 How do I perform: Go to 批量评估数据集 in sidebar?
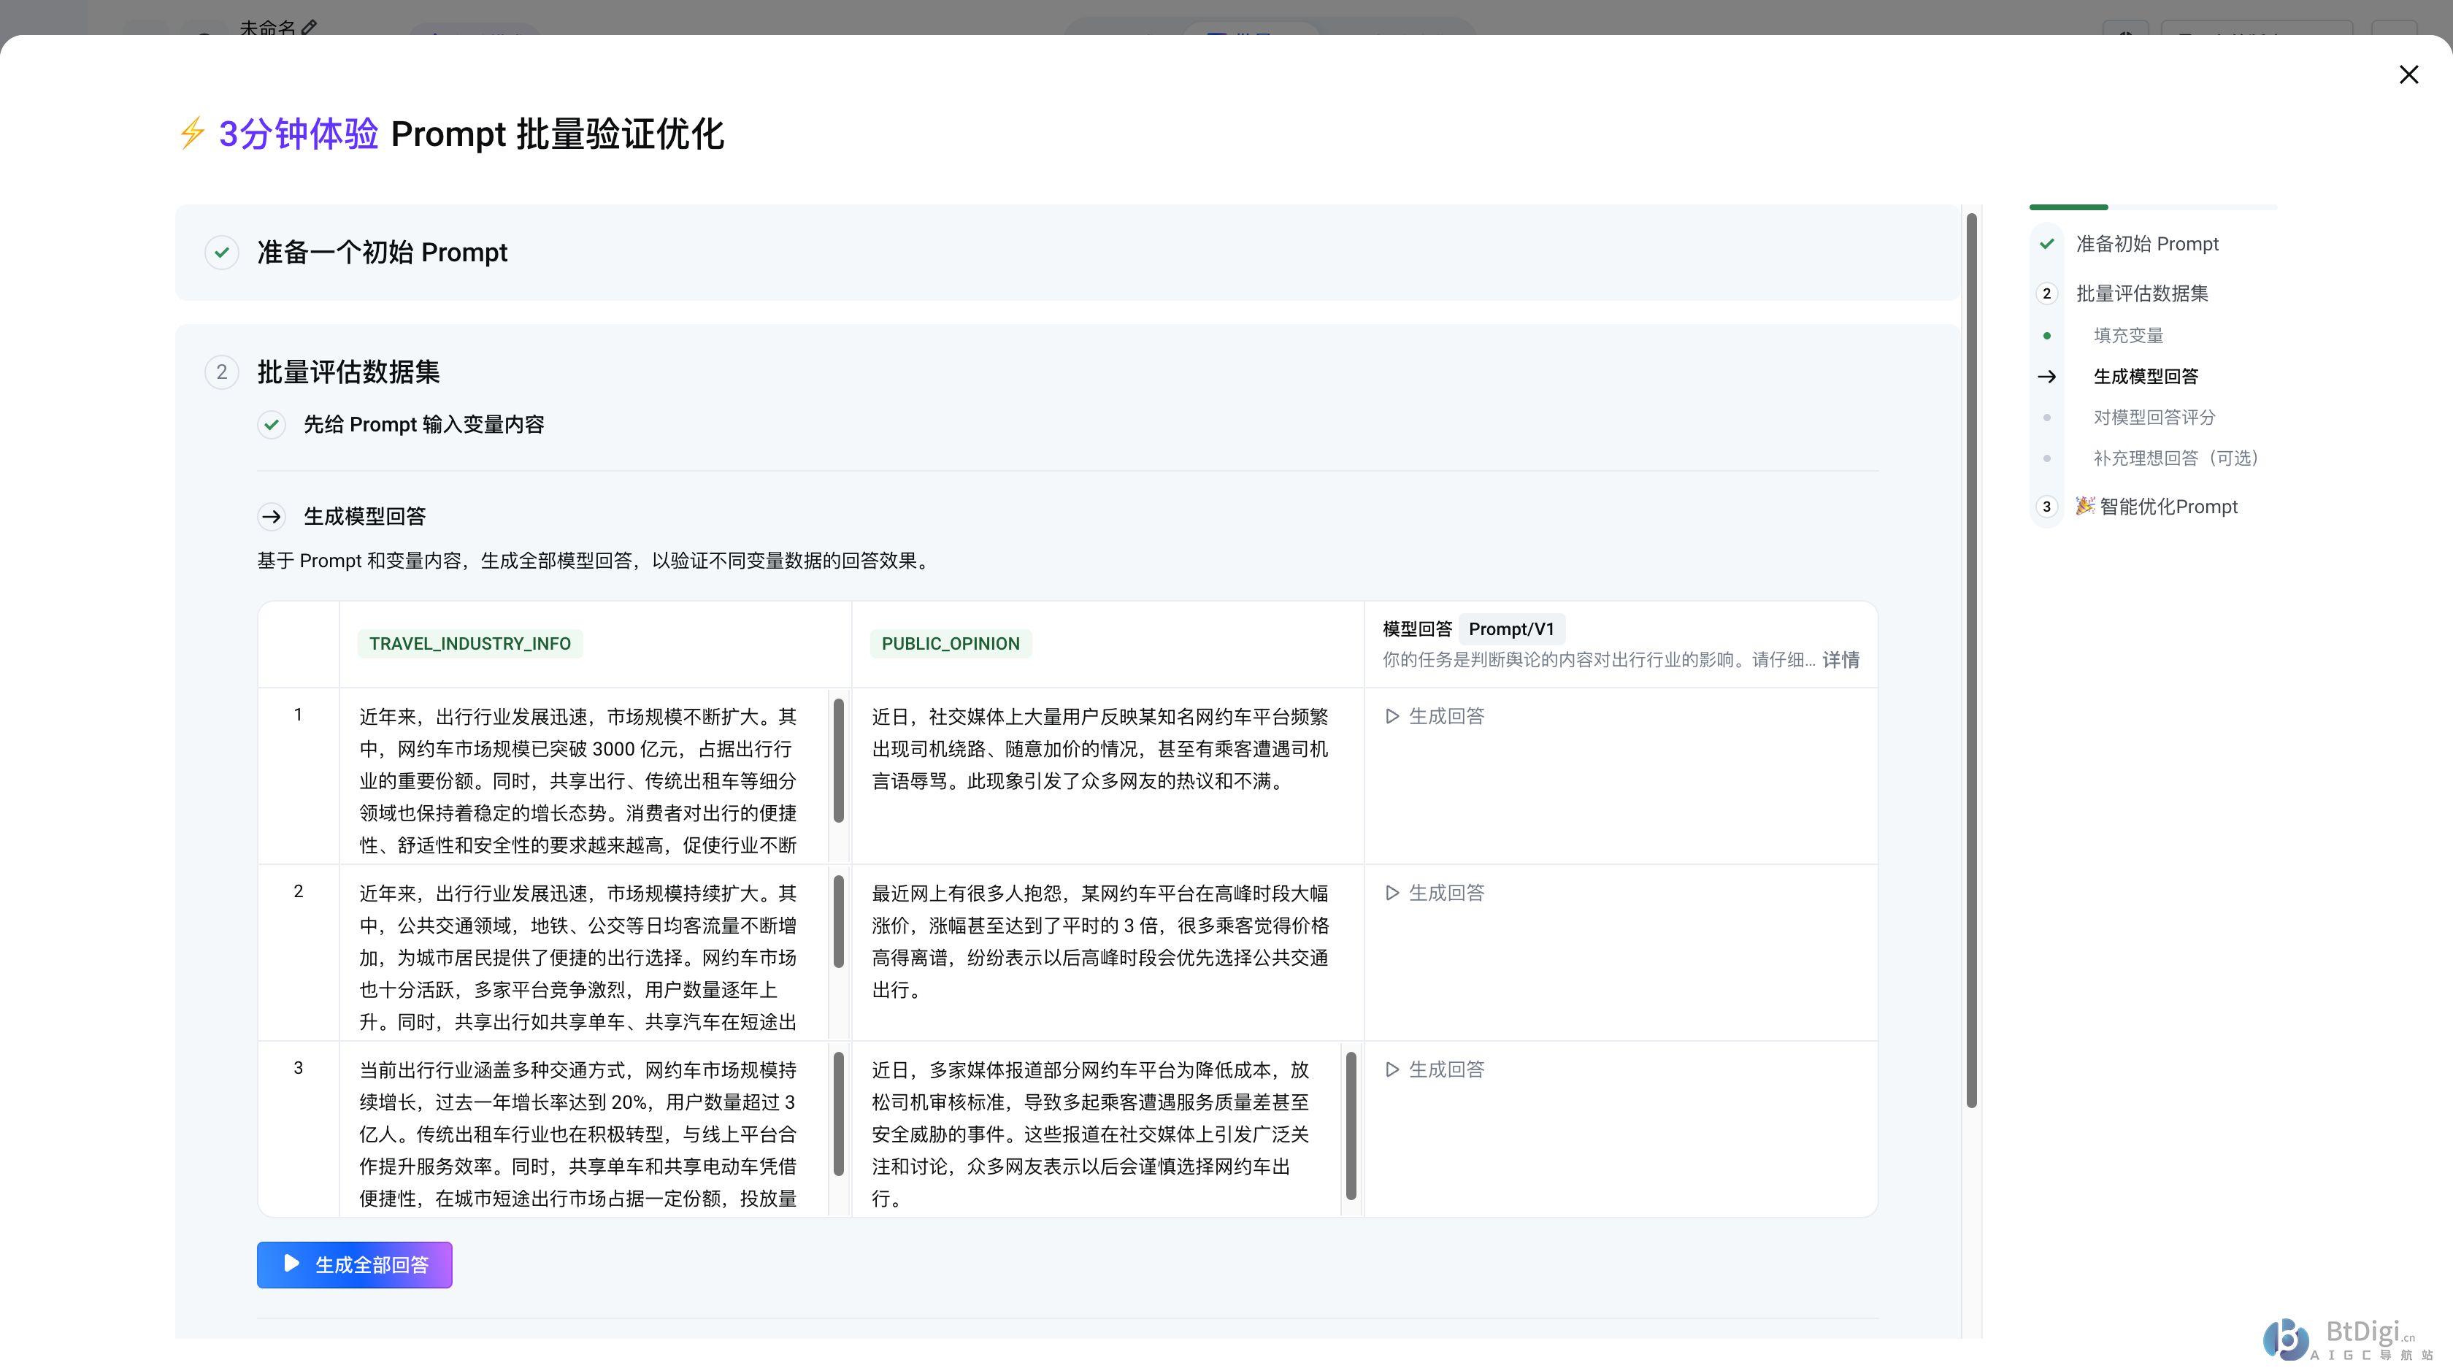point(2141,293)
